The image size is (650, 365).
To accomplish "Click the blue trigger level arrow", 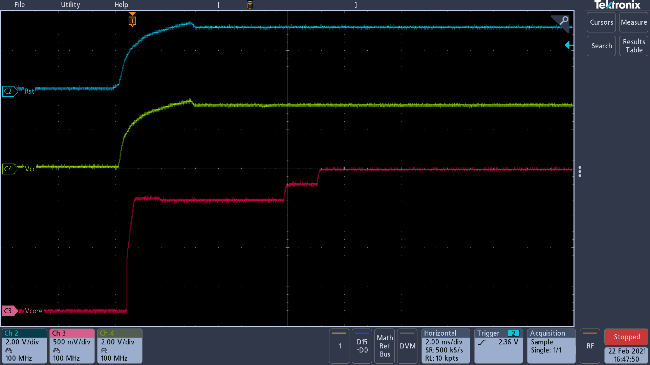I will 569,45.
